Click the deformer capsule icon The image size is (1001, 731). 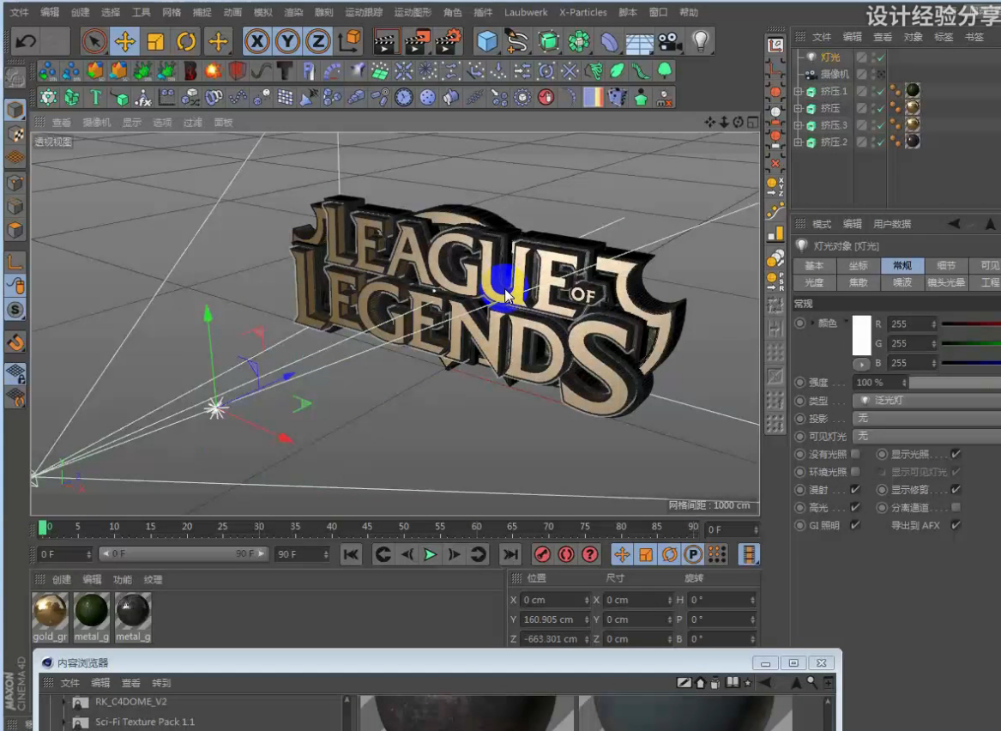pyautogui.click(x=609, y=41)
